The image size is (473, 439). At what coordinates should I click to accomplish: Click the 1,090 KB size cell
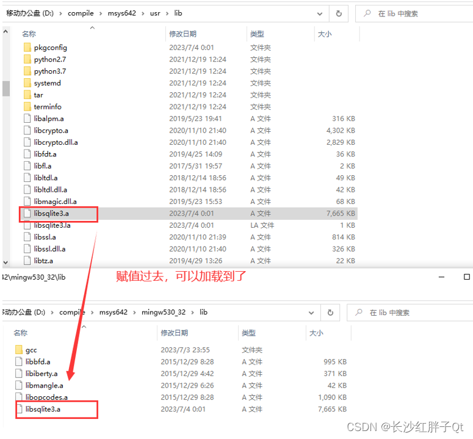pos(332,397)
